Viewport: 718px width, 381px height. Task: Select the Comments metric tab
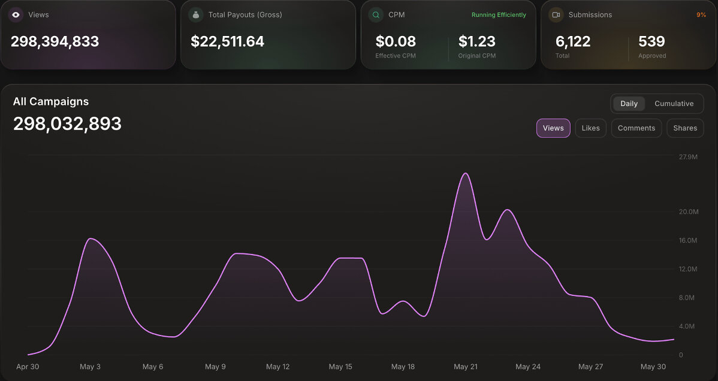point(636,128)
